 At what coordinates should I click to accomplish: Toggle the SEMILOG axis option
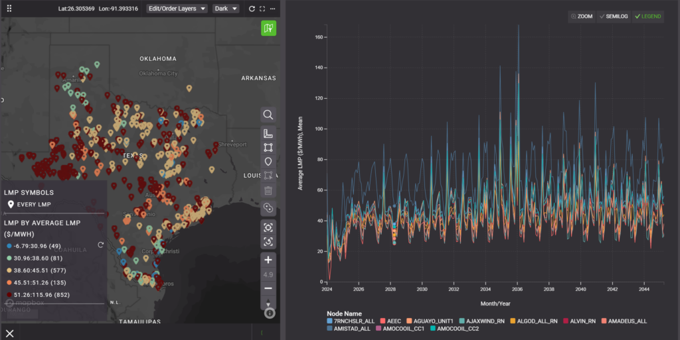(x=614, y=16)
